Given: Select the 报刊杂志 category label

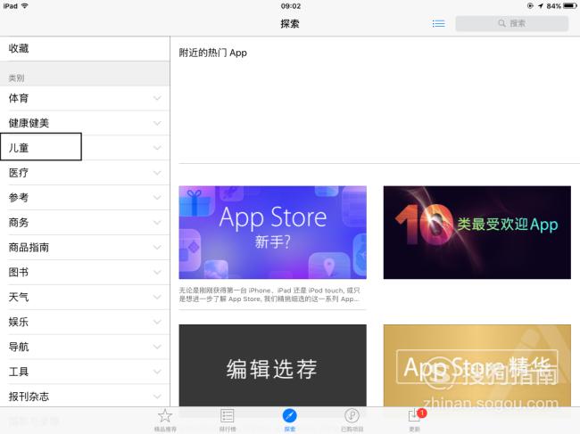Looking at the screenshot, I should click(x=29, y=397).
